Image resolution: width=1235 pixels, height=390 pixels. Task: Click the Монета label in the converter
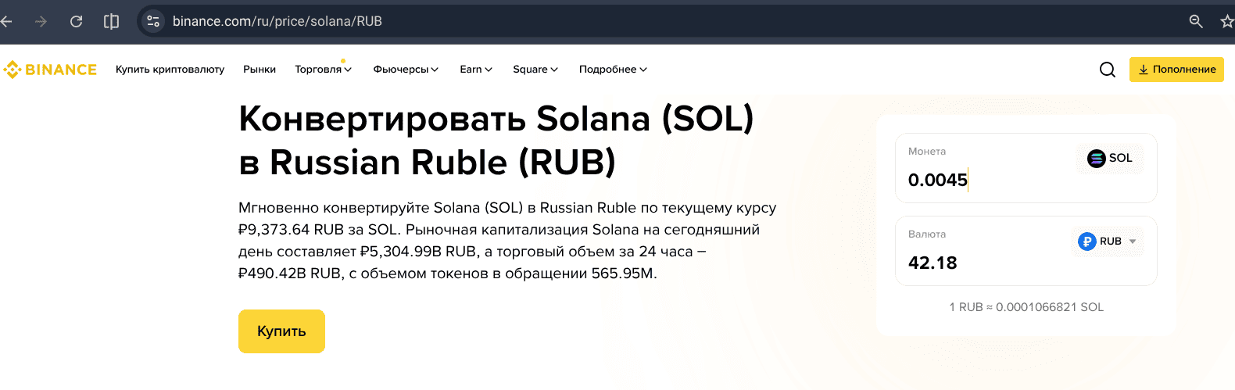click(x=927, y=152)
